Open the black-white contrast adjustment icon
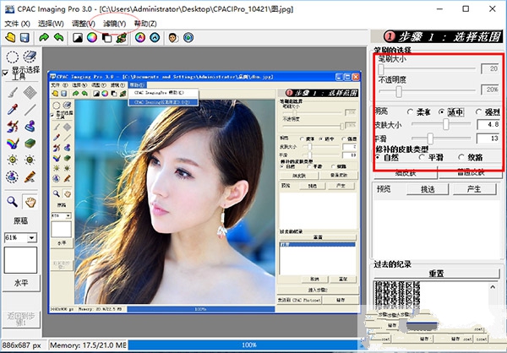The width and height of the screenshot is (507, 353). point(78,38)
